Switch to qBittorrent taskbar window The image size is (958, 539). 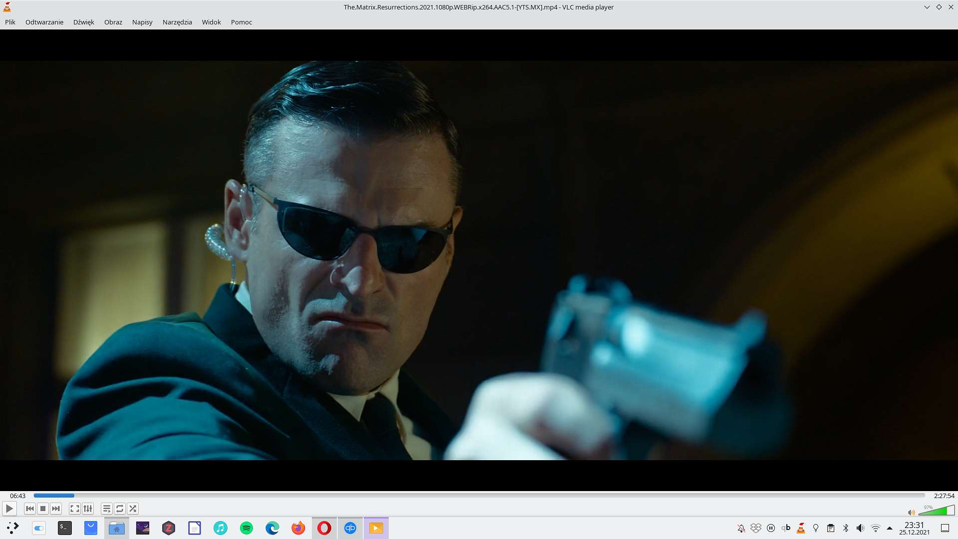click(350, 528)
